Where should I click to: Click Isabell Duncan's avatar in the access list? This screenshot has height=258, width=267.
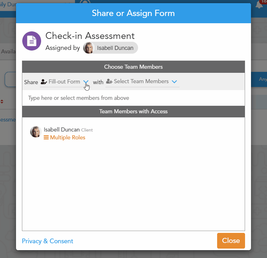click(36, 132)
